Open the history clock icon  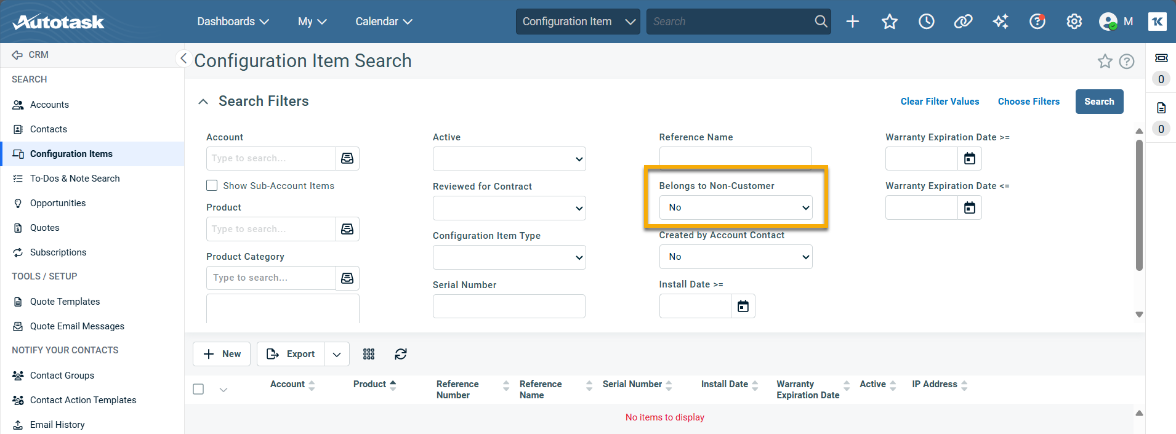point(926,22)
